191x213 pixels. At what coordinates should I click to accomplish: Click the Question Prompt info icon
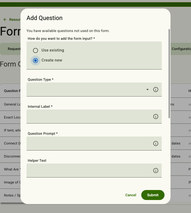click(156, 143)
